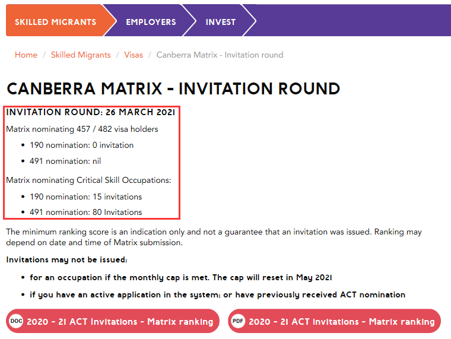Go to the Invest navigation tab

coord(221,22)
